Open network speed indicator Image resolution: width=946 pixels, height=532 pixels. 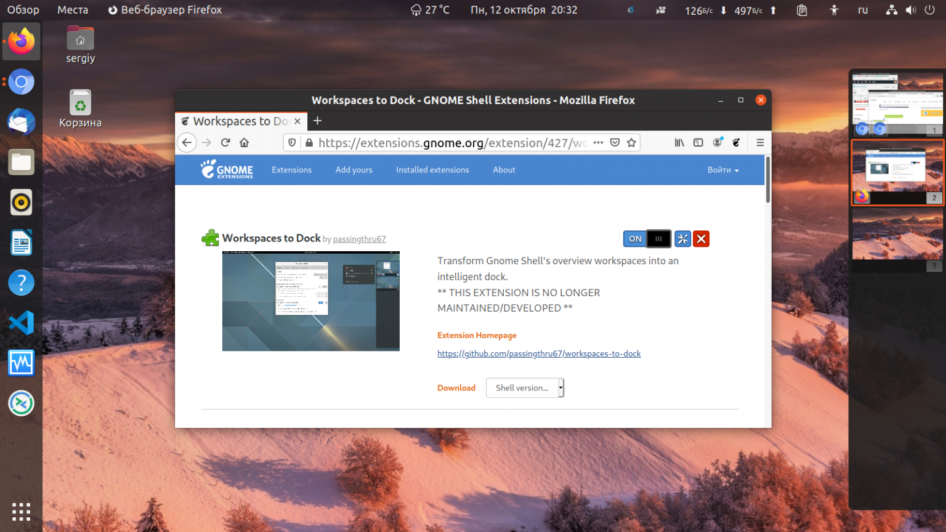point(731,10)
